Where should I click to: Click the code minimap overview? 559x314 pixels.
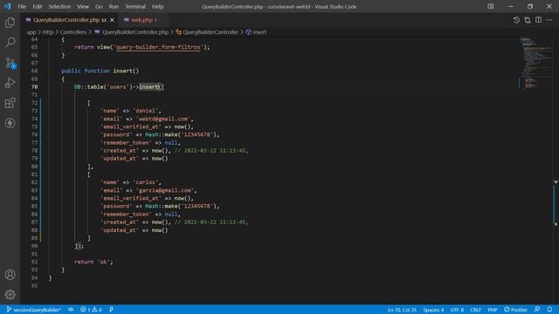[535, 64]
